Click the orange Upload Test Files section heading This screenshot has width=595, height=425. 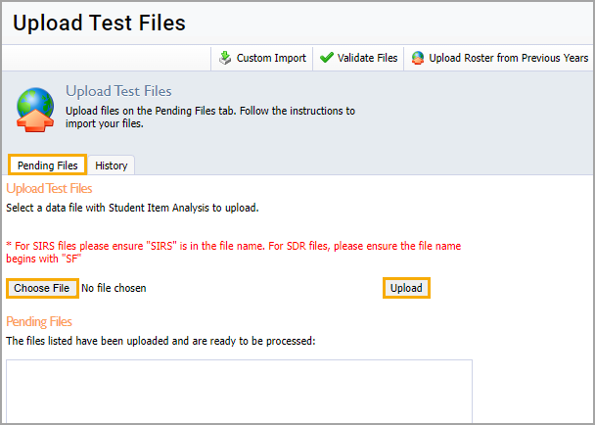[49, 188]
